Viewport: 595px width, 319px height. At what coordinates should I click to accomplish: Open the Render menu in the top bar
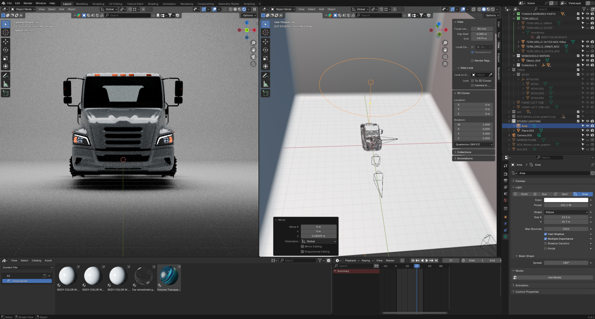click(x=28, y=3)
